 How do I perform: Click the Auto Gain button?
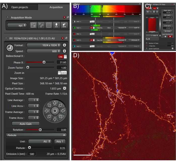[x=25, y=124]
